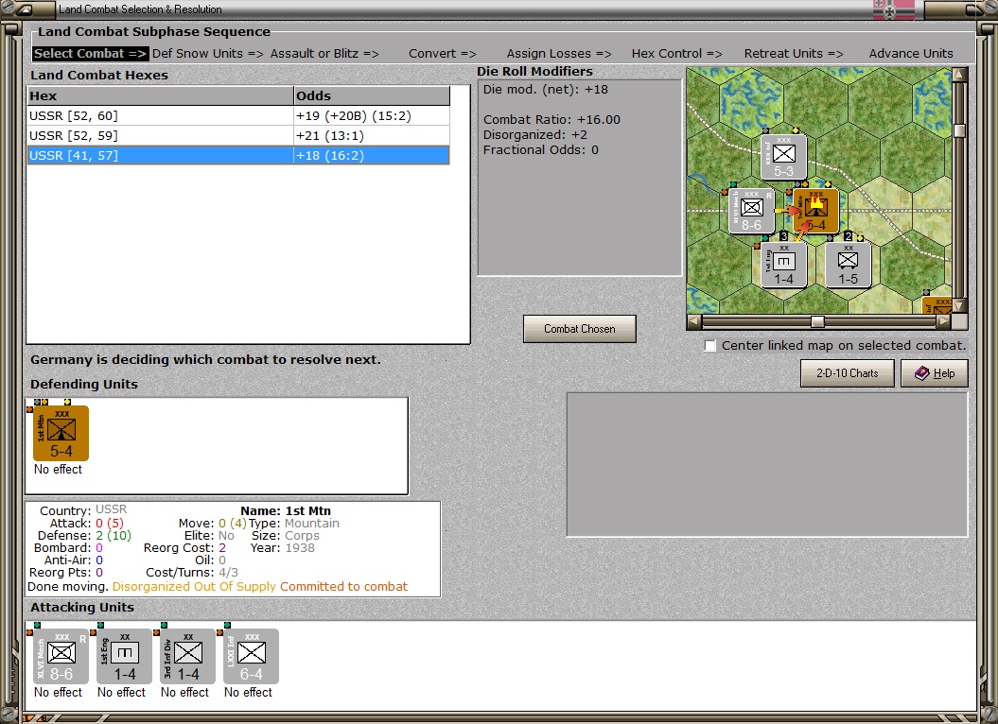Select the 1st Mtn 5-4 defending unit counter

click(61, 433)
